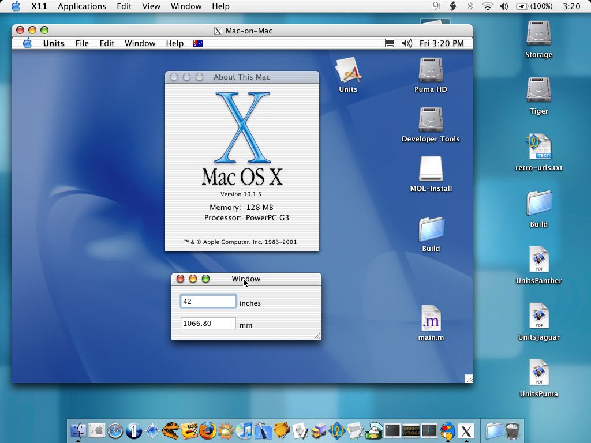
Task: Launch TextEdit from the Dock
Action: [356, 430]
